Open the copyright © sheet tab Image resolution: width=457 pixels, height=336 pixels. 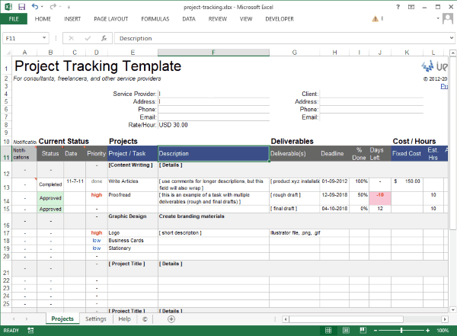pyautogui.click(x=145, y=319)
